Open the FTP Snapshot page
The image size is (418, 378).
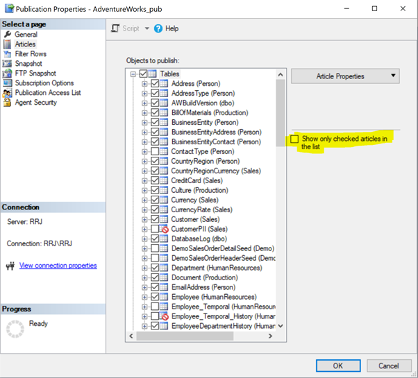click(x=35, y=74)
